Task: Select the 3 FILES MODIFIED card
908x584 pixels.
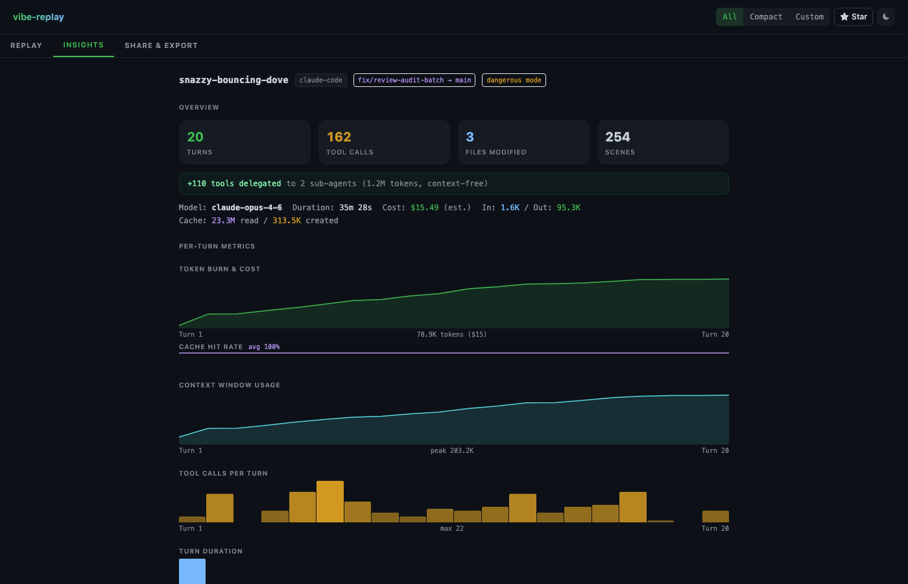Action: click(x=523, y=142)
